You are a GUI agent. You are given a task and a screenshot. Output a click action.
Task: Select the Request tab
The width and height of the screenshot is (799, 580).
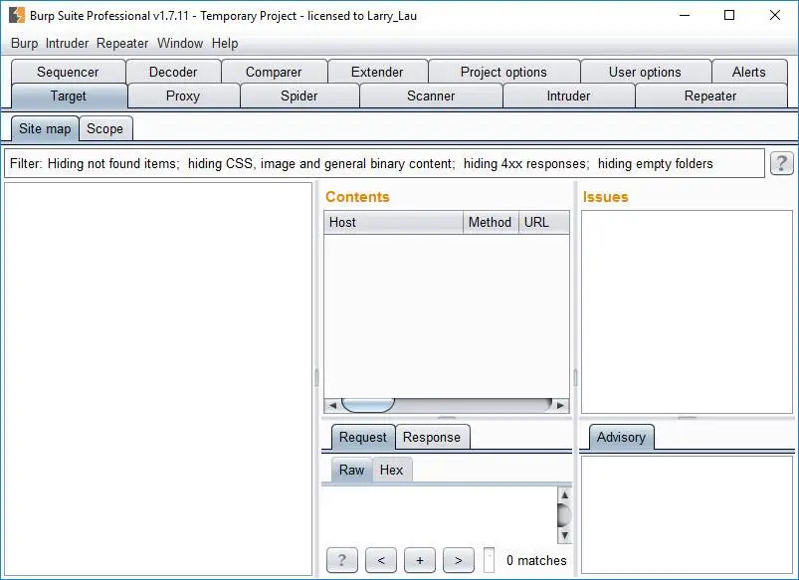coord(363,438)
